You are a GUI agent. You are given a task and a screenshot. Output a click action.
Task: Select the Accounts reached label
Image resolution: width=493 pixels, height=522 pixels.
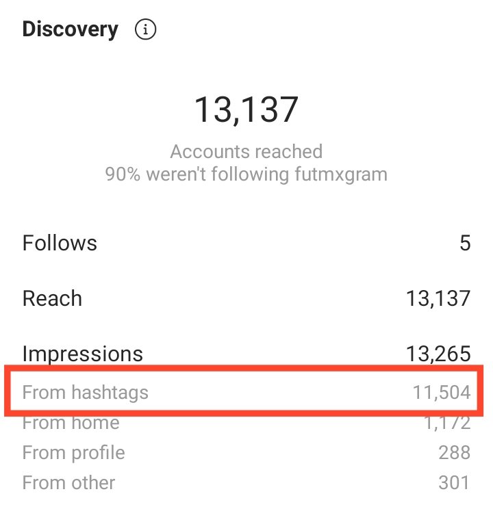(246, 152)
